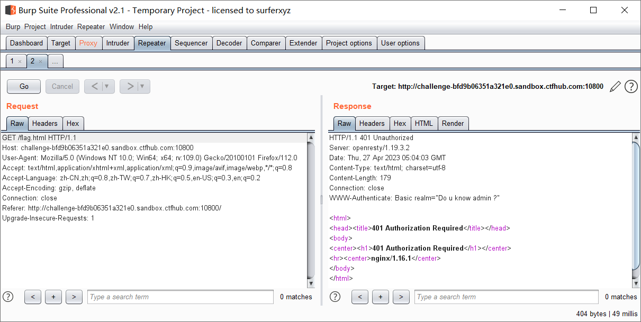Image resolution: width=641 pixels, height=322 pixels.
Task: Open the User options tab
Action: (x=400, y=43)
